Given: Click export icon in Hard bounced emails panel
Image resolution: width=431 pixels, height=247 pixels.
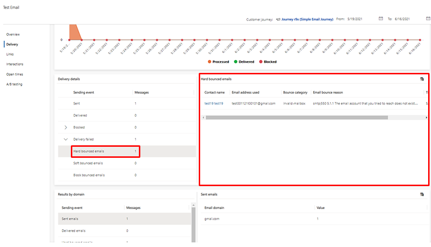Looking at the screenshot, I should (x=422, y=79).
